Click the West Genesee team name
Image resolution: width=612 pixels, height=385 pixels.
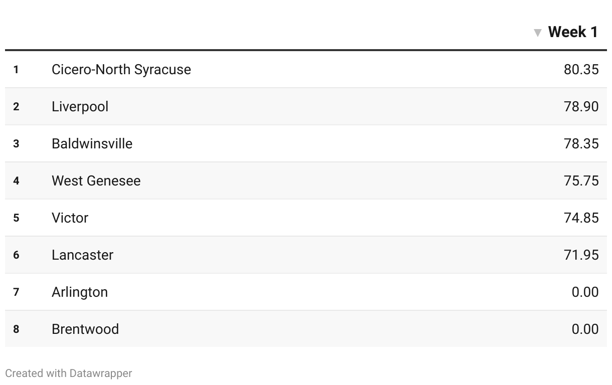click(96, 180)
